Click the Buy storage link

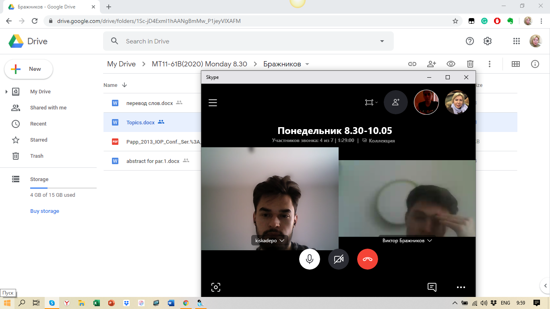click(44, 211)
